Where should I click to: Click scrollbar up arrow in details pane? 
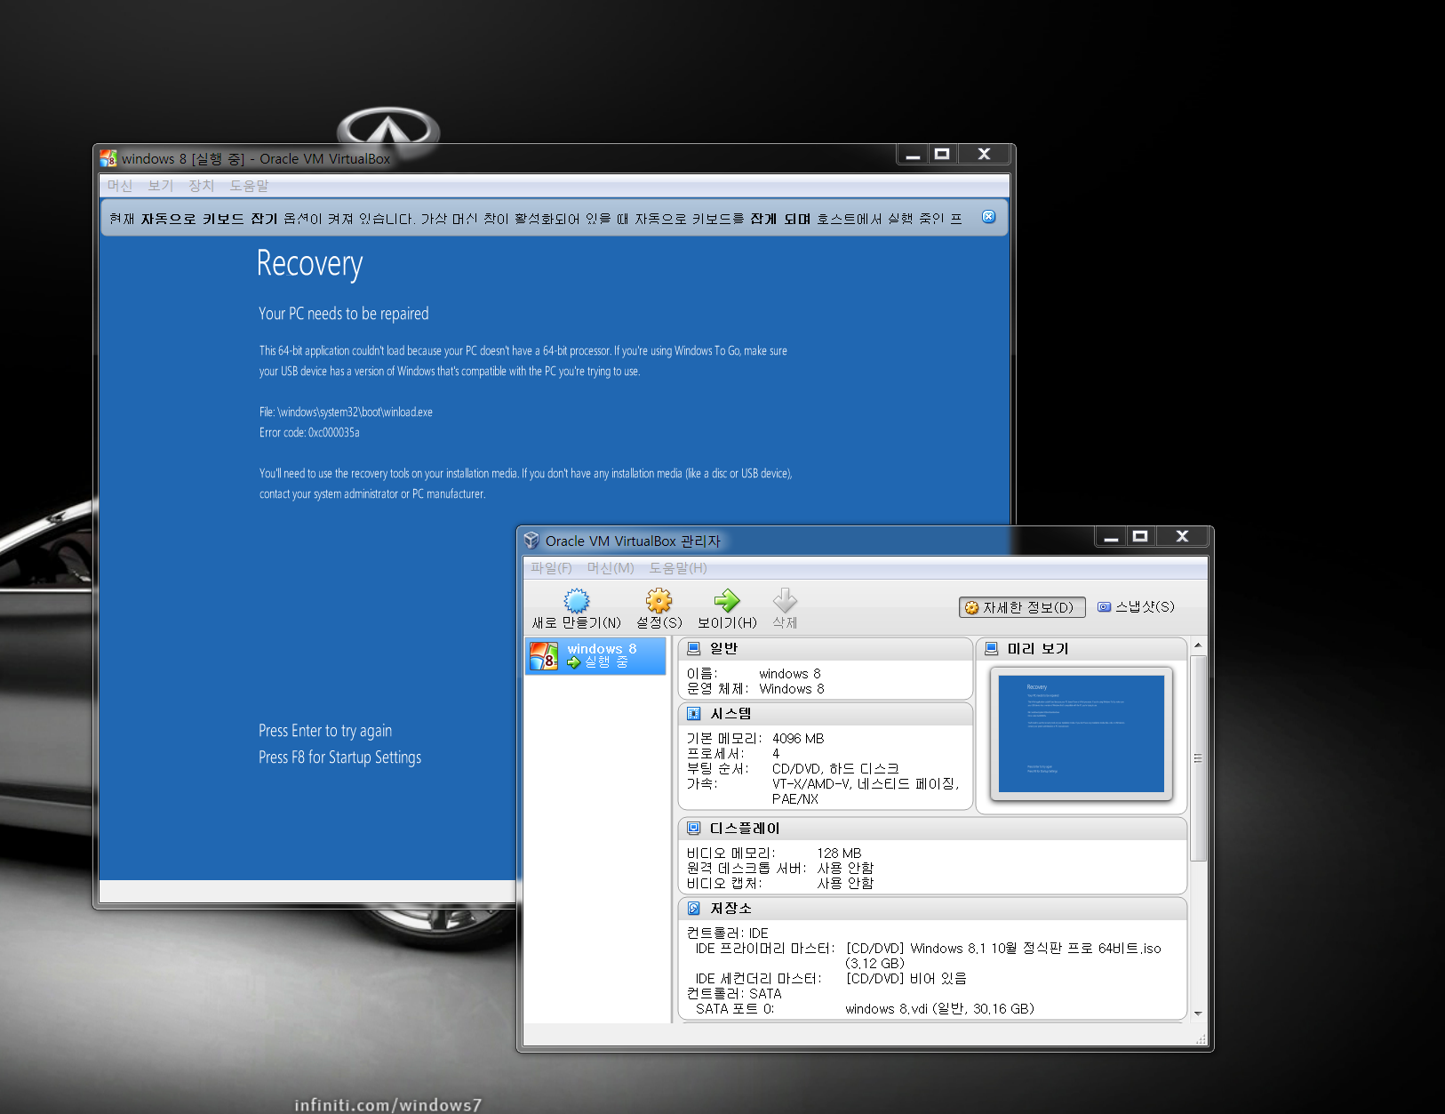coord(1198,645)
